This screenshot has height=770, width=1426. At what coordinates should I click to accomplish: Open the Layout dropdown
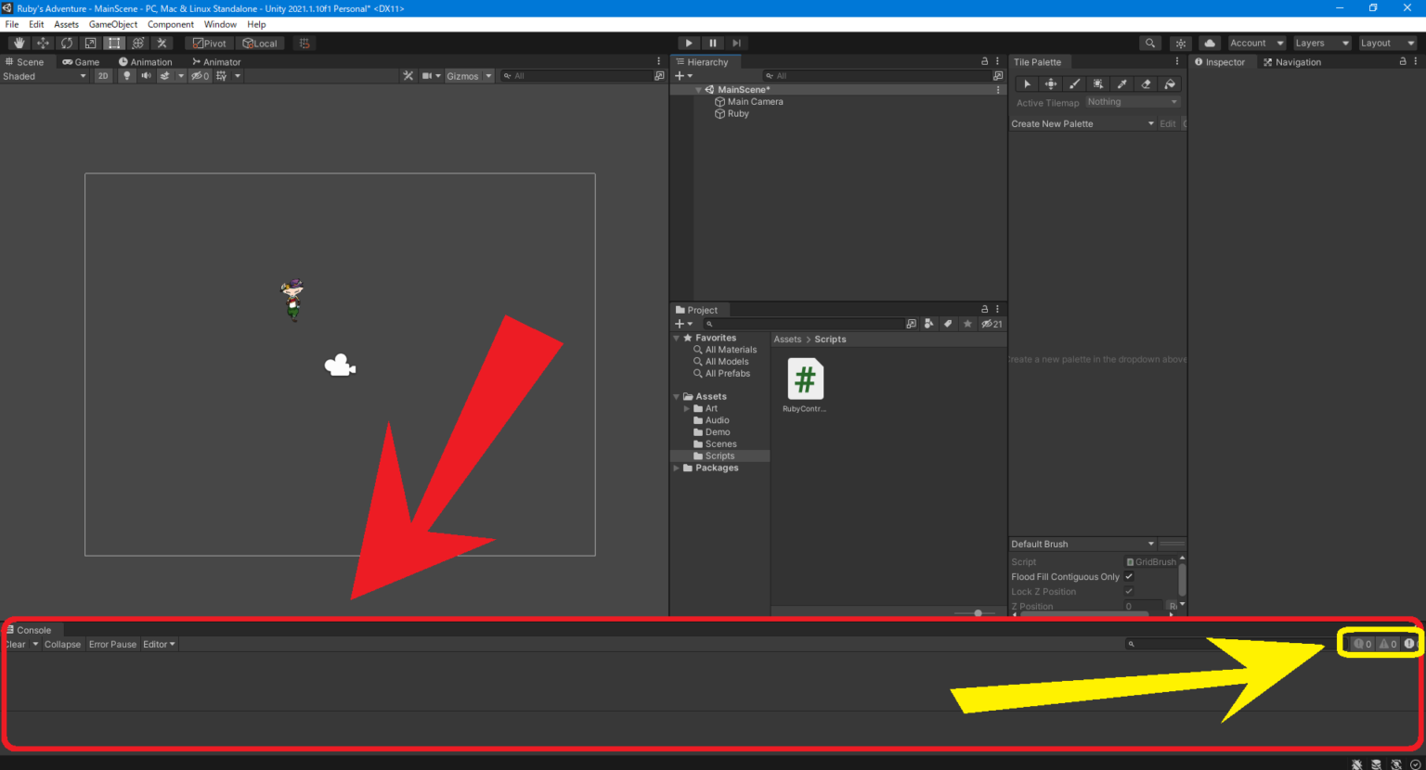pyautogui.click(x=1387, y=43)
